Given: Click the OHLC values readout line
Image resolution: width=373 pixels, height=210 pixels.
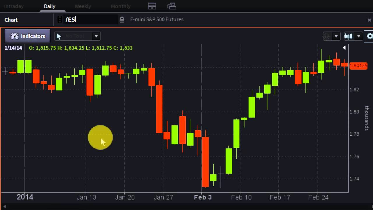Looking at the screenshot, I should (x=81, y=48).
